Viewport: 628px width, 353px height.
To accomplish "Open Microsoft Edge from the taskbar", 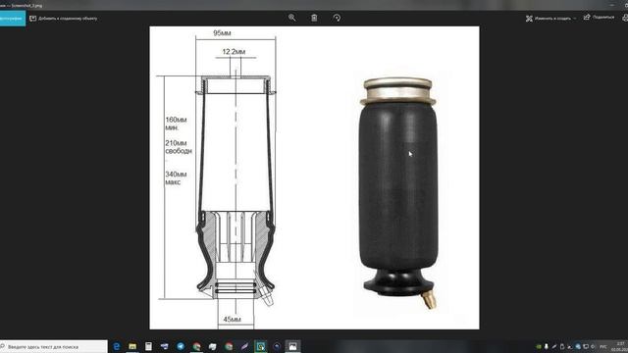I will [117, 346].
